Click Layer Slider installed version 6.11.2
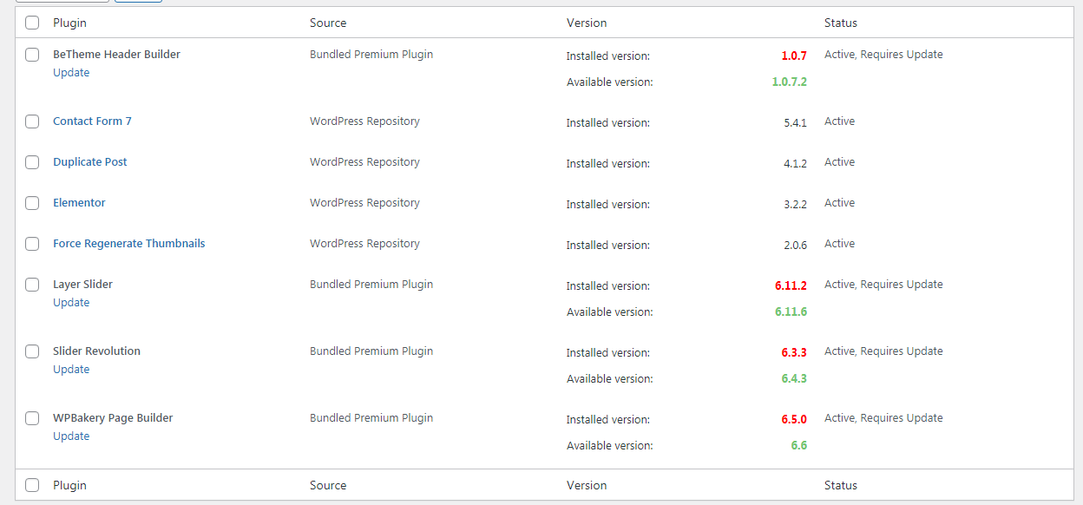Viewport: 1083px width, 505px height. pyautogui.click(x=791, y=285)
